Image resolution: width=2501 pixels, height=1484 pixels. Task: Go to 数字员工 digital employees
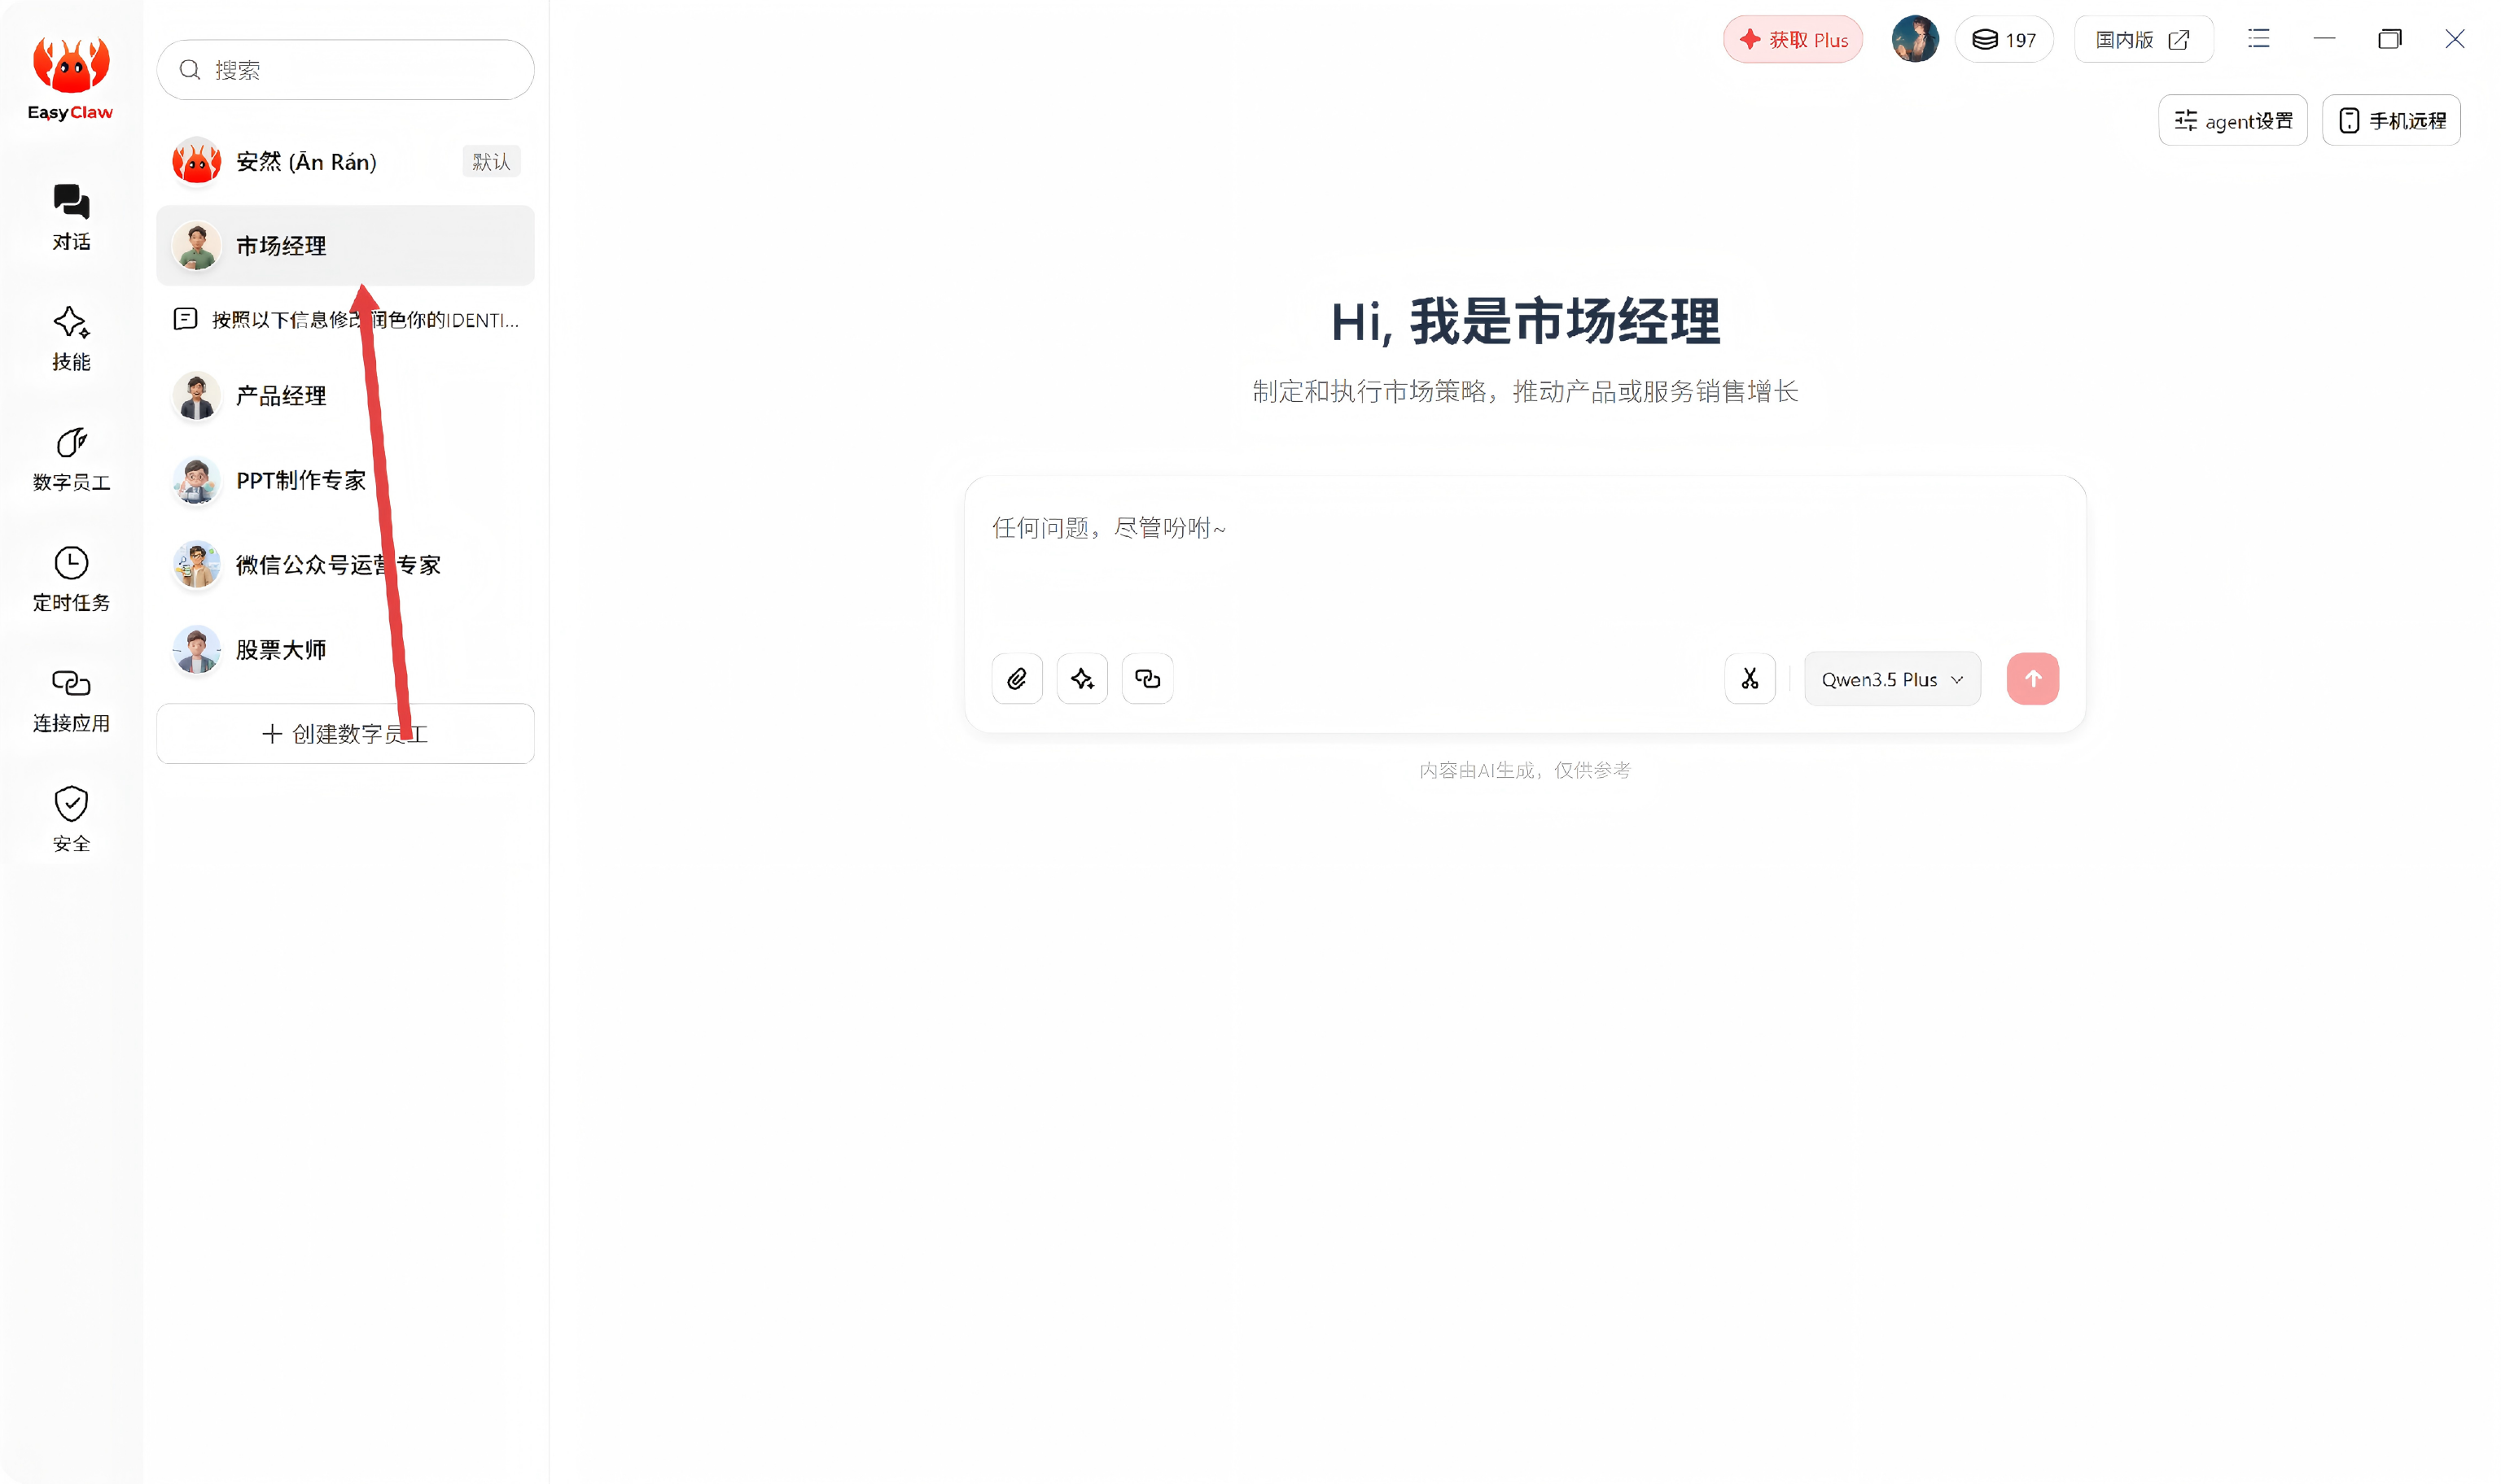[71, 458]
